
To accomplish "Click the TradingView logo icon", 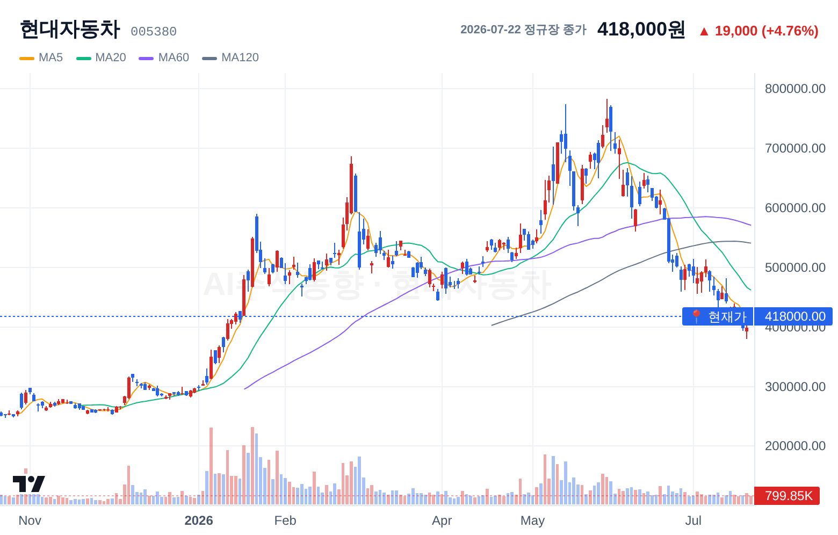I will (x=29, y=483).
